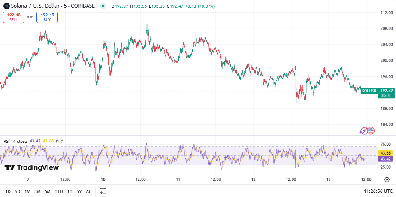
Task: Click the date label 12 on time axis
Action: point(253,179)
